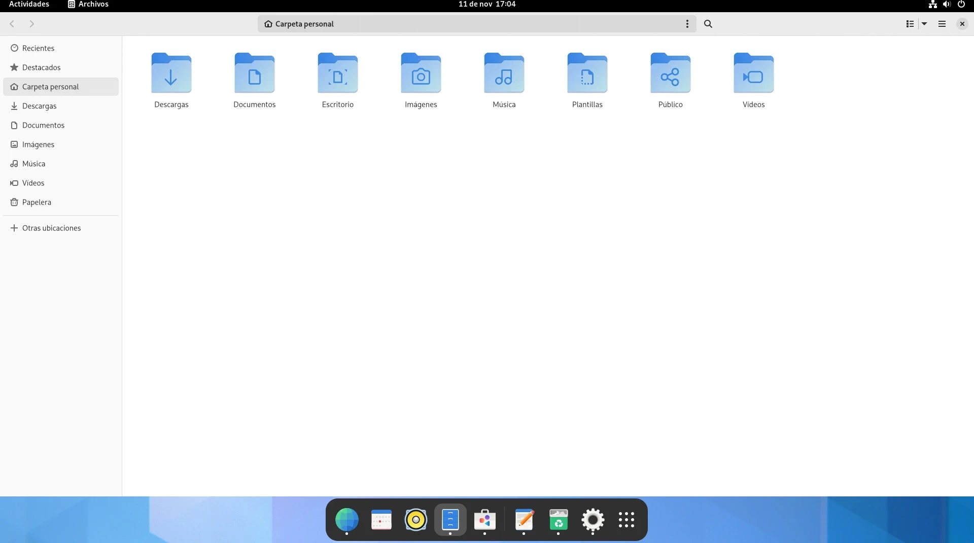974x543 pixels.
Task: Go to Recientes in the sidebar
Action: [38, 48]
